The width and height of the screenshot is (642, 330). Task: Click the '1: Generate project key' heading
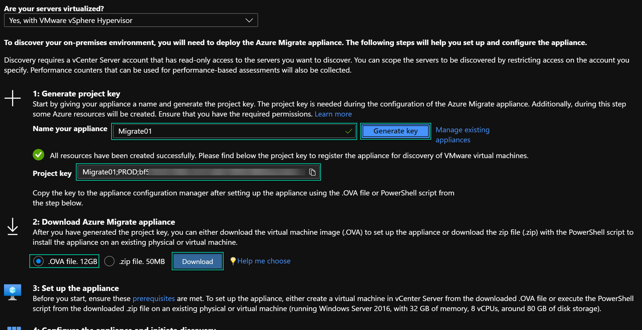(76, 94)
